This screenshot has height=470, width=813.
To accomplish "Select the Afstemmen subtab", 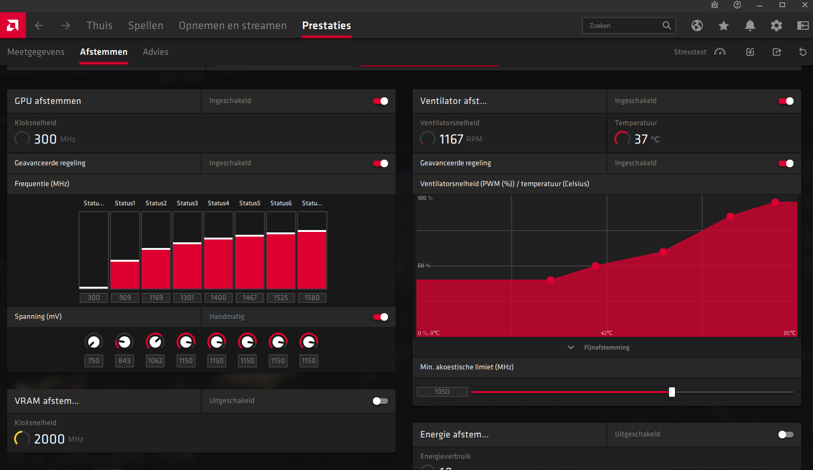I will coord(104,52).
